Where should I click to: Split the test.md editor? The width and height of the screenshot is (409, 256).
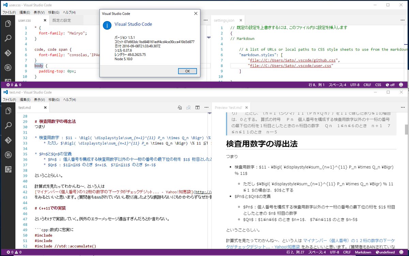point(197,107)
